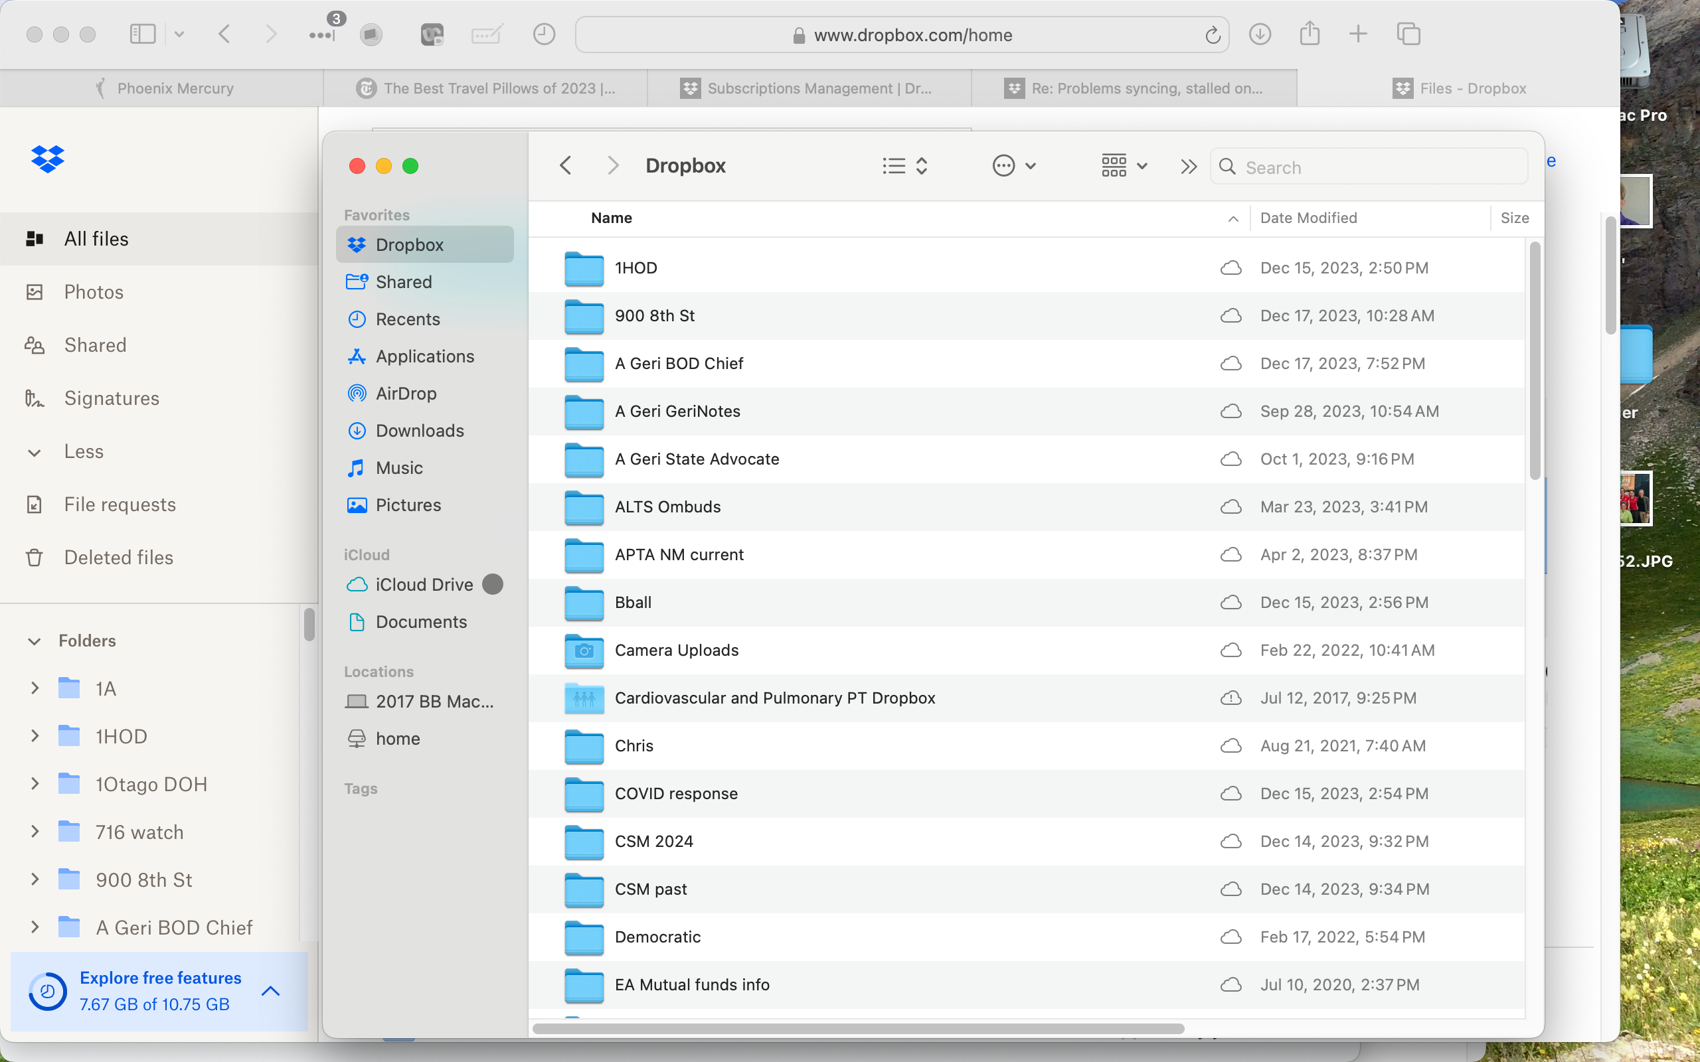1700x1062 pixels.
Task: Expand the 1HOD folder in web tree
Action: pos(35,736)
